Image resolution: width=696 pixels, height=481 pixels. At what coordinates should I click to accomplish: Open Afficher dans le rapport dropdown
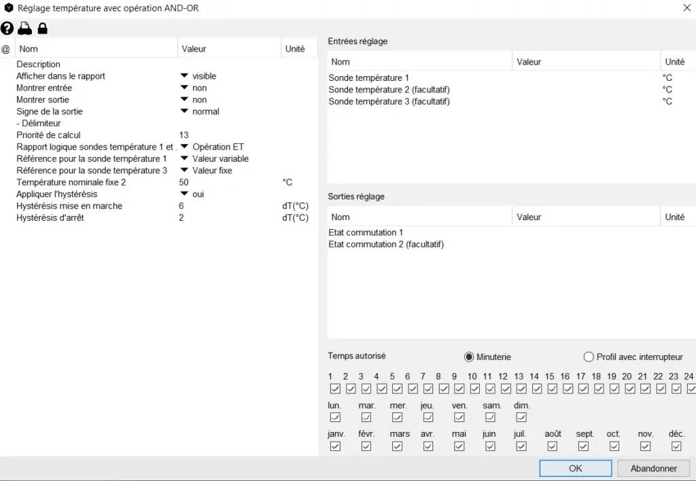point(184,76)
